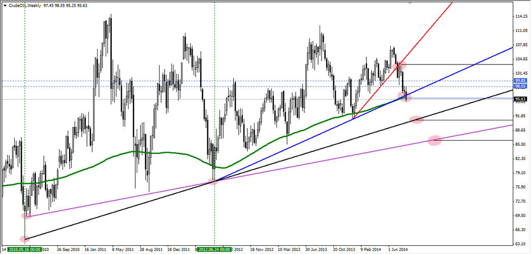Viewport: 531px width, 254px height.
Task: Select the pink ellipse at chart bottom-left corner
Action: [24, 239]
